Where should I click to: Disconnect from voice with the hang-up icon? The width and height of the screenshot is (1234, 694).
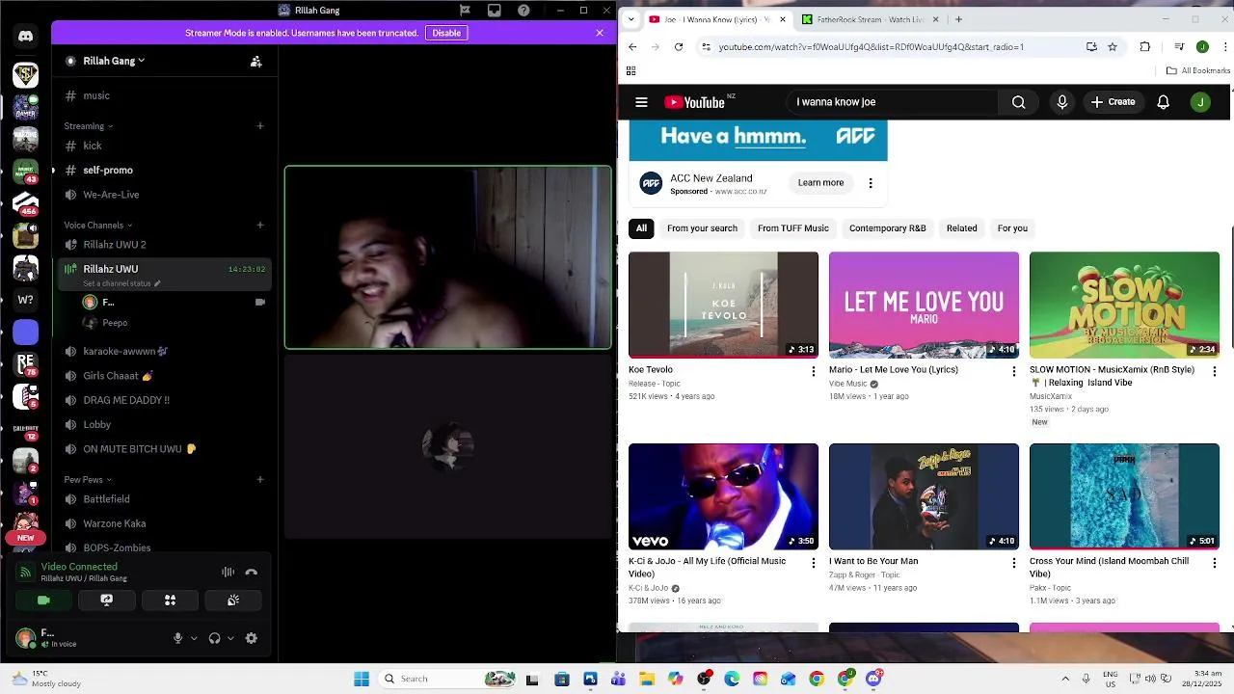[252, 572]
